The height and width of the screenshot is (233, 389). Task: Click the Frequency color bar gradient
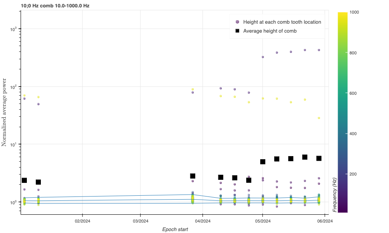click(x=343, y=112)
